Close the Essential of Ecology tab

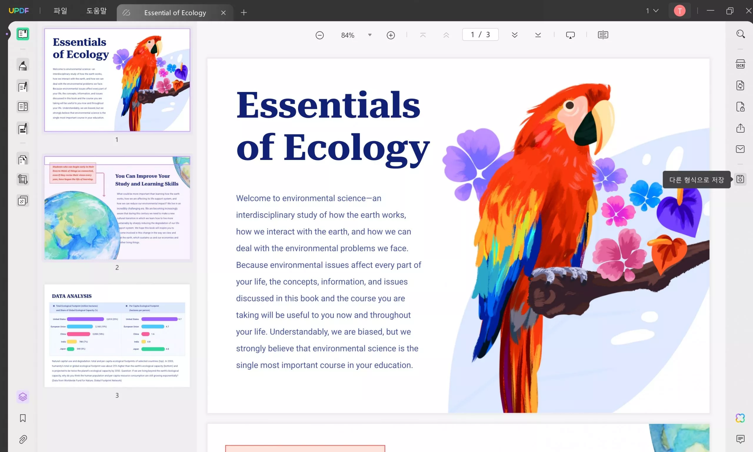click(x=223, y=13)
